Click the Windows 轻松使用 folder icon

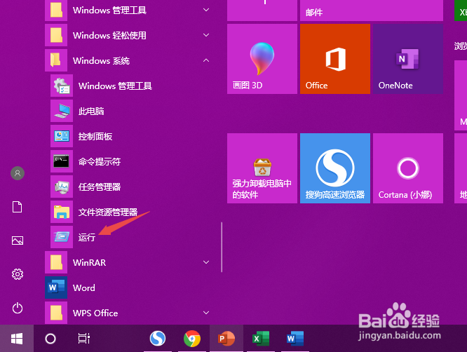click(x=56, y=35)
